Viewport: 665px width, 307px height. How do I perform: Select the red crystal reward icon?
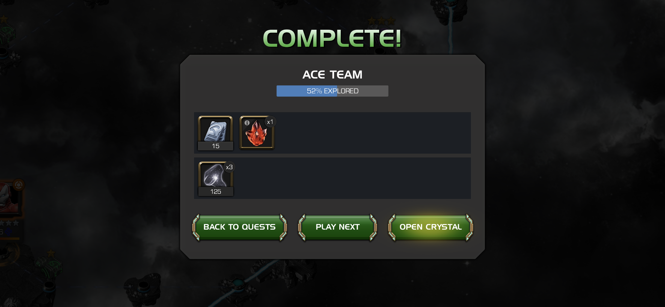point(257,133)
